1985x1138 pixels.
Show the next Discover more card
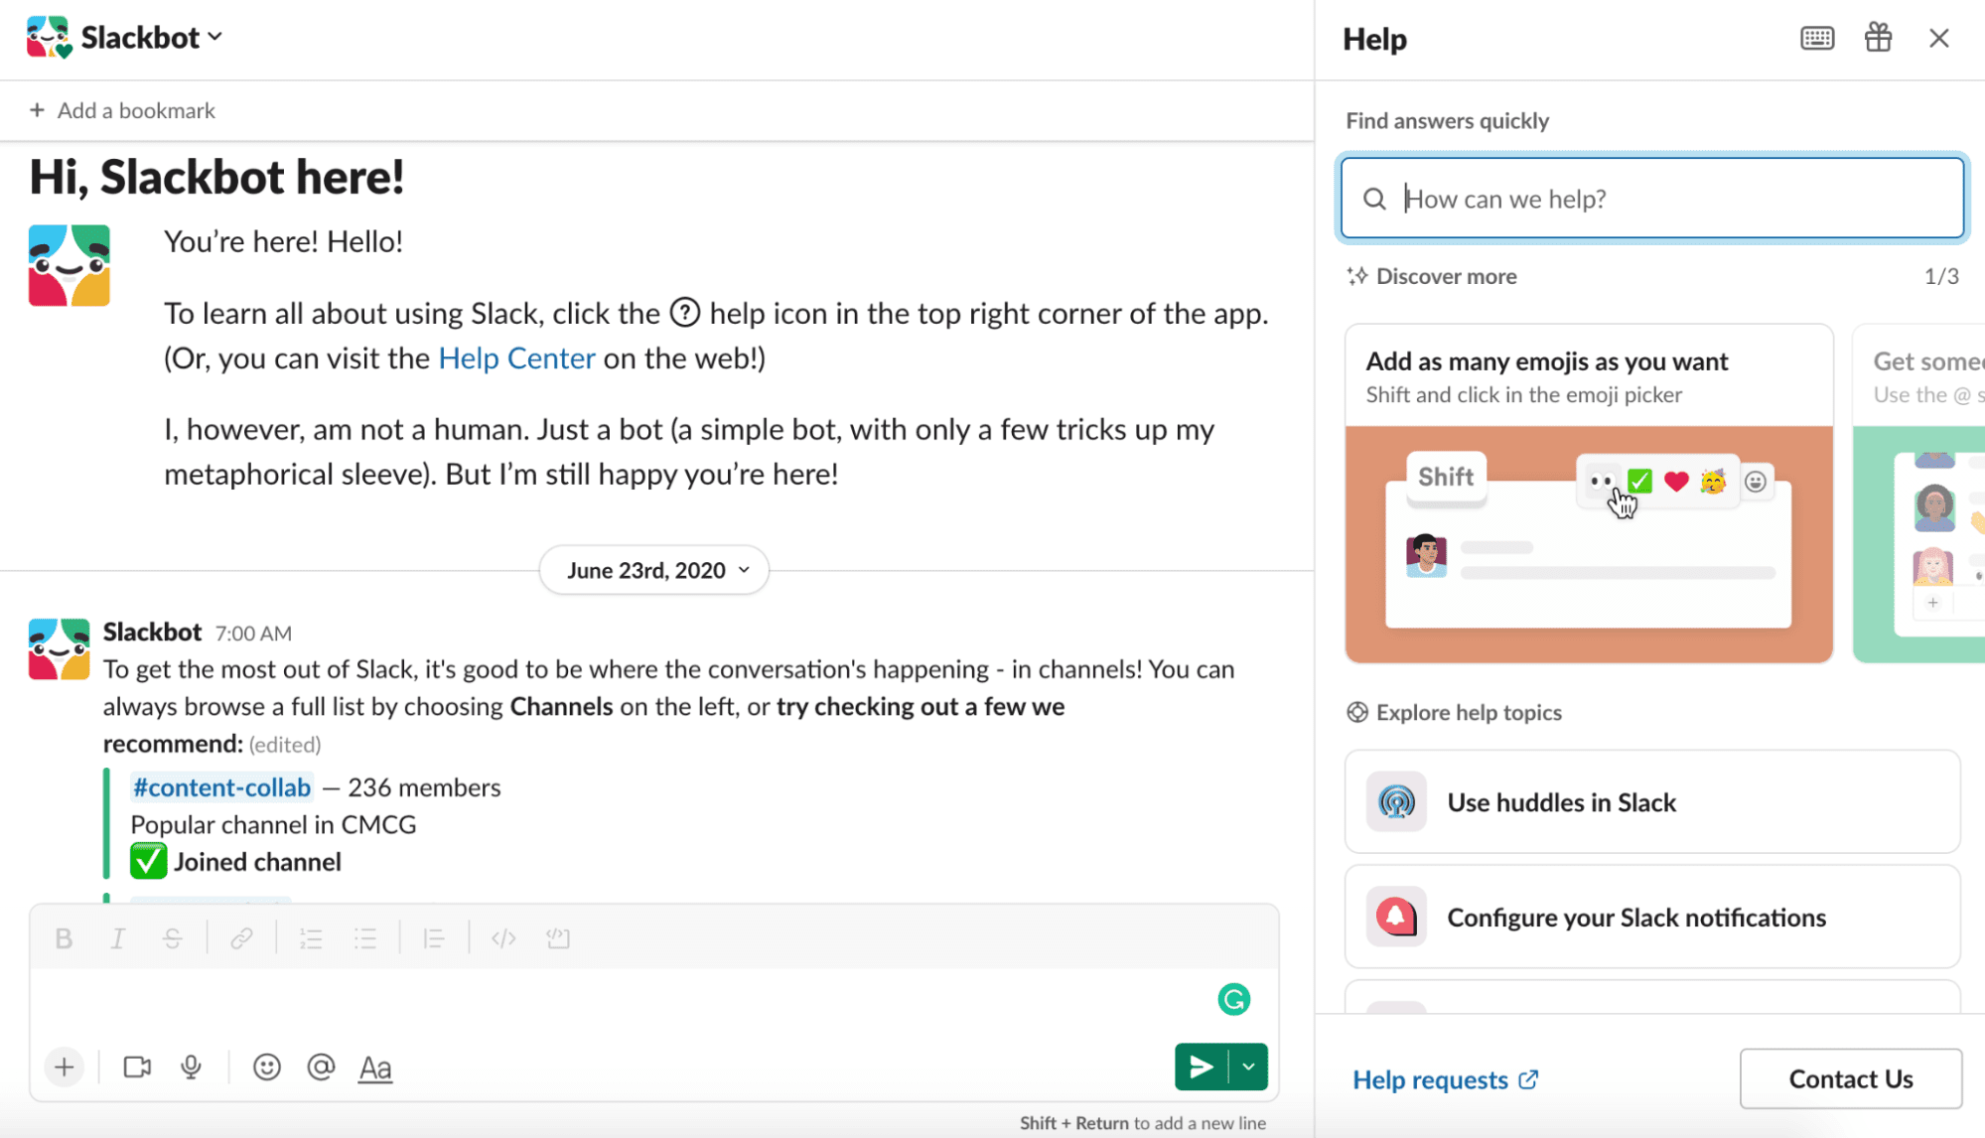tap(1918, 494)
